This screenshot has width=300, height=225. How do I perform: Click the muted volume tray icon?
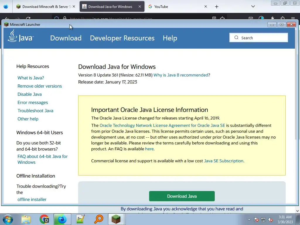tap(270, 219)
